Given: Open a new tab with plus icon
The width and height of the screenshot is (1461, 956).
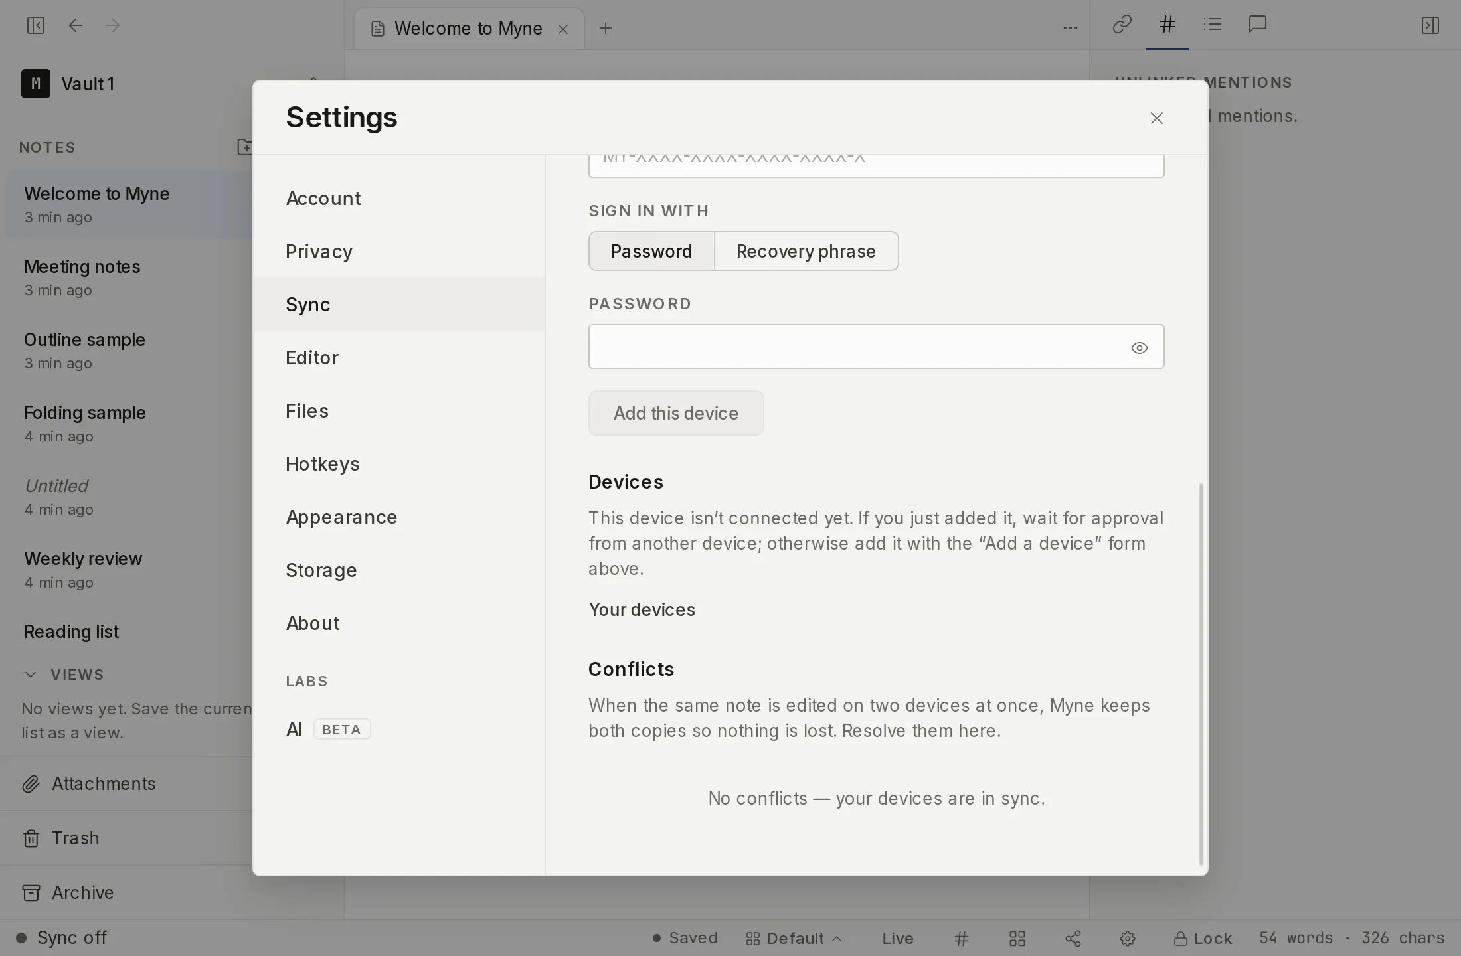Looking at the screenshot, I should [606, 28].
